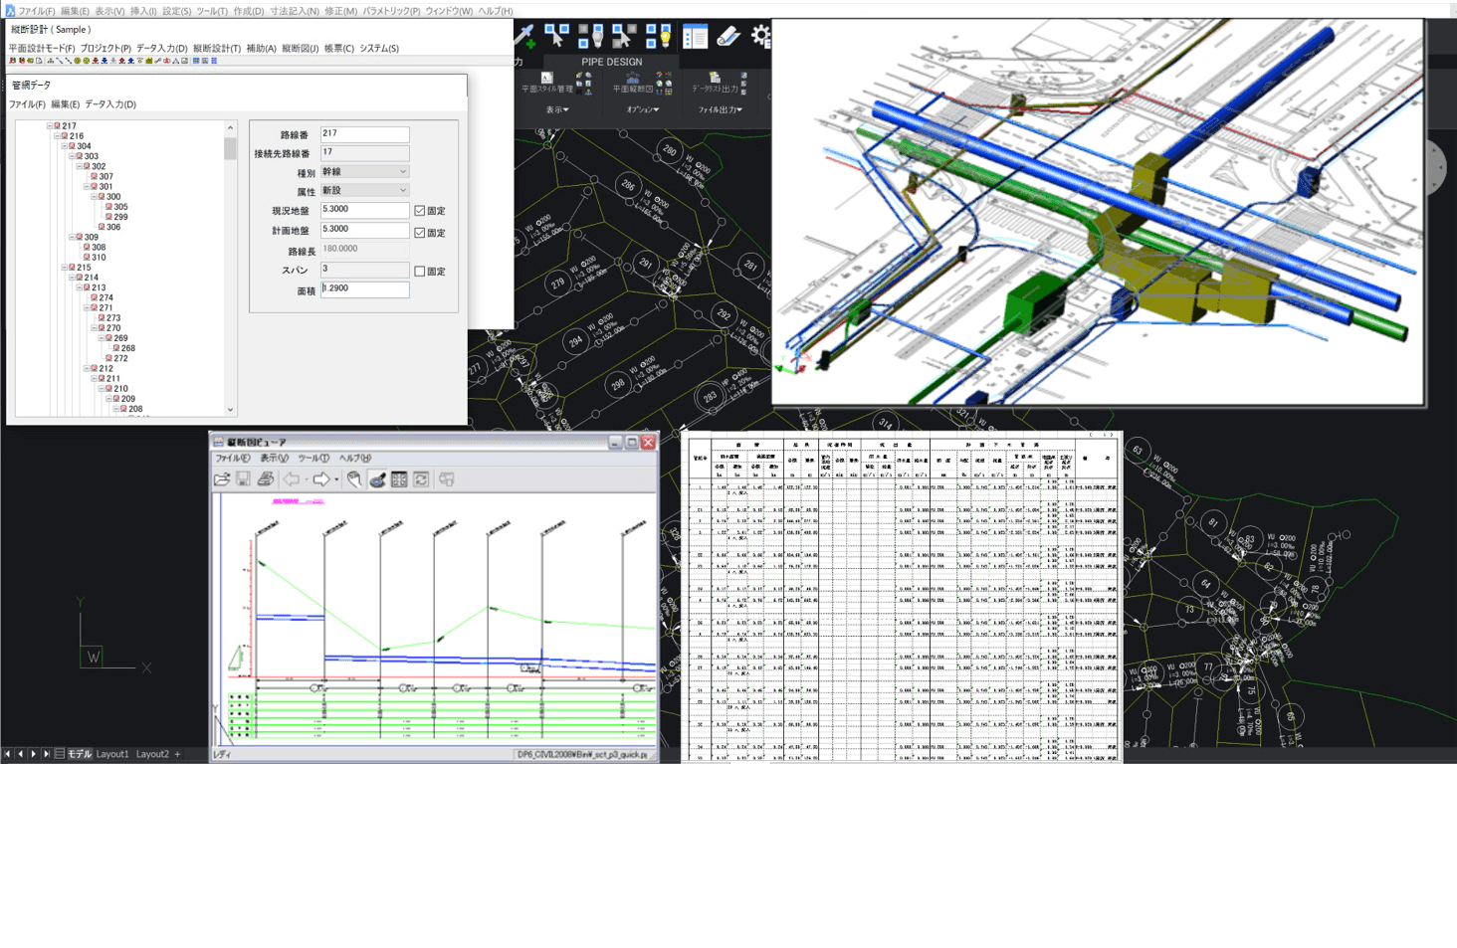Open the properties panel list icon
The width and height of the screenshot is (1457, 948).
(x=695, y=37)
